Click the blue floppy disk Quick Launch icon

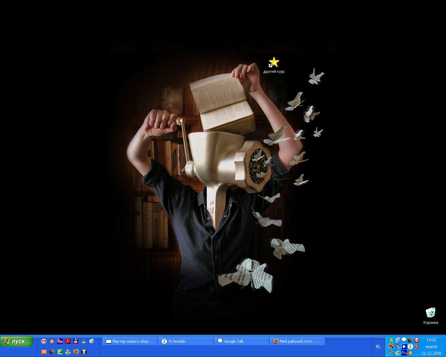(x=76, y=341)
